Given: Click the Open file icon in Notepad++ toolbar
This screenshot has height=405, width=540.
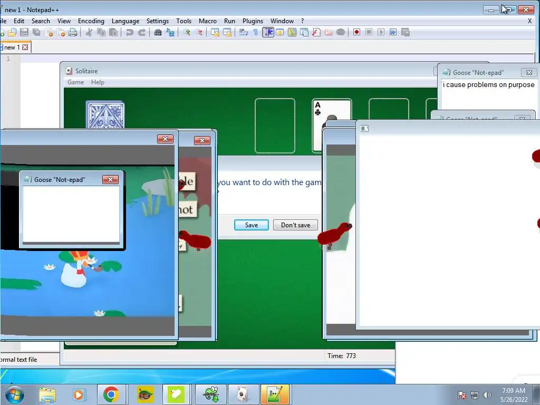Looking at the screenshot, I should (12, 32).
